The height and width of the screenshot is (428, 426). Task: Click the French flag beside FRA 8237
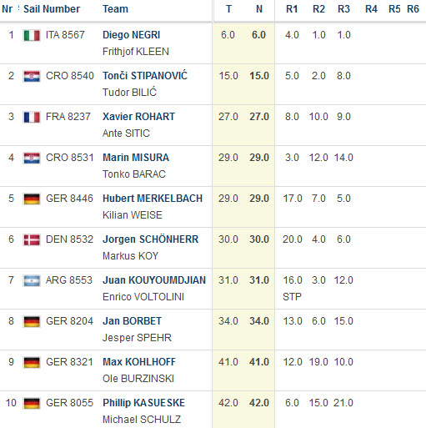(32, 118)
